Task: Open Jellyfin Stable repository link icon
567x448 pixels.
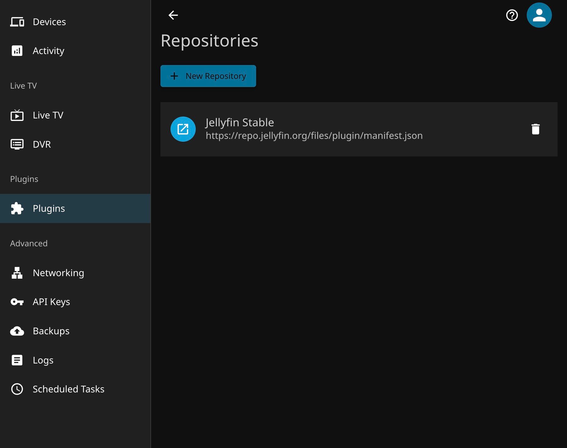Action: [x=183, y=129]
